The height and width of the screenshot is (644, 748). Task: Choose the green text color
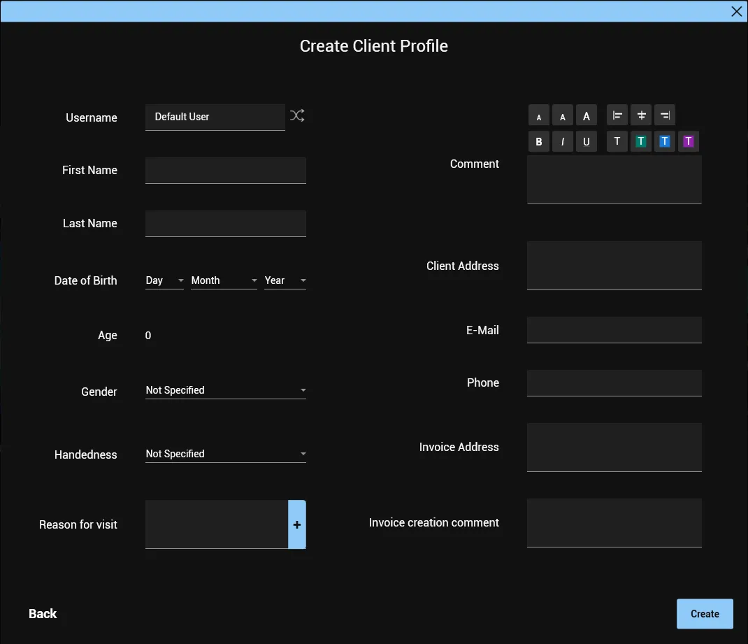pos(640,142)
